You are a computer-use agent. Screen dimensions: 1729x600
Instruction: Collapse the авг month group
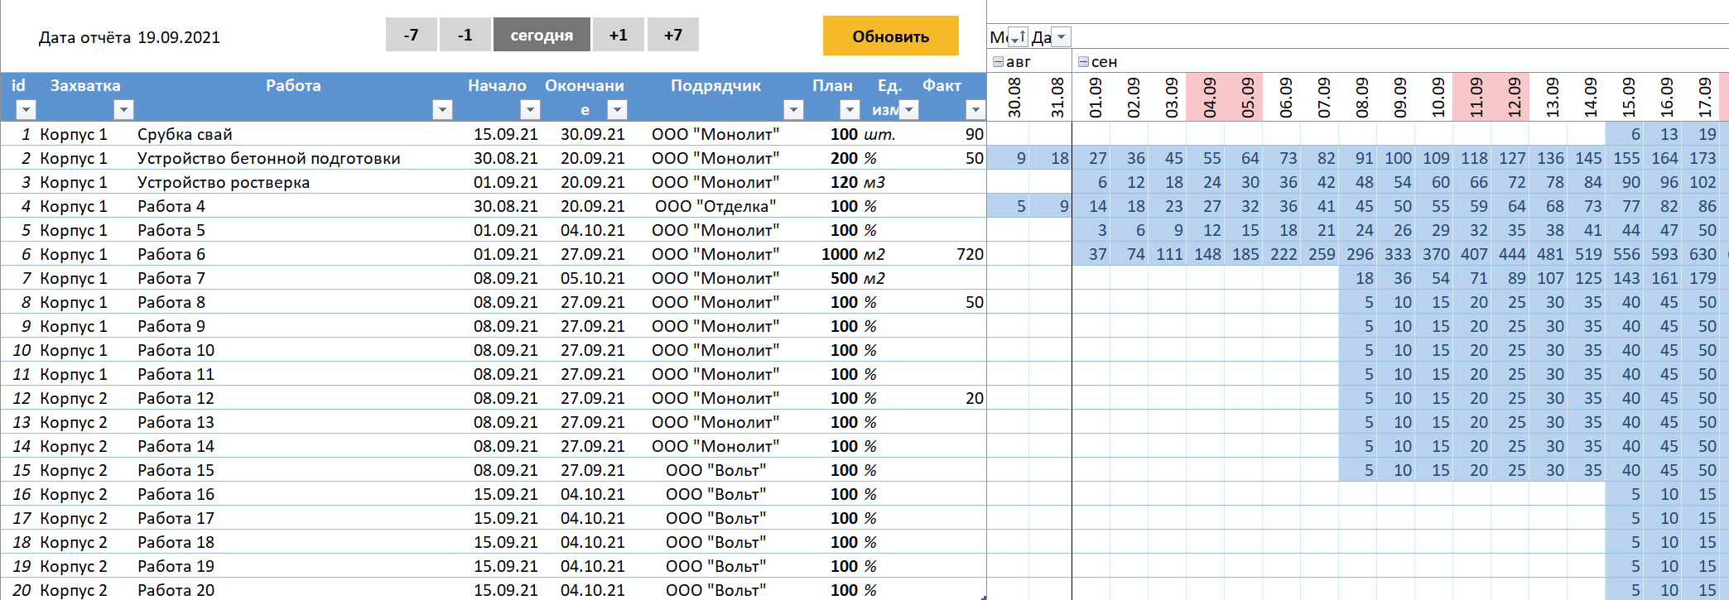pyautogui.click(x=998, y=62)
